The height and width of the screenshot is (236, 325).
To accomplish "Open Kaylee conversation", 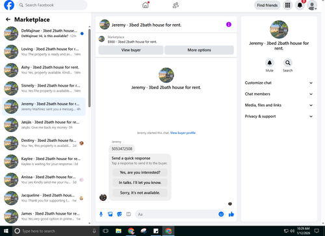I will (44, 161).
